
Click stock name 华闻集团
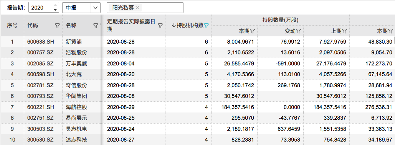click(76, 96)
